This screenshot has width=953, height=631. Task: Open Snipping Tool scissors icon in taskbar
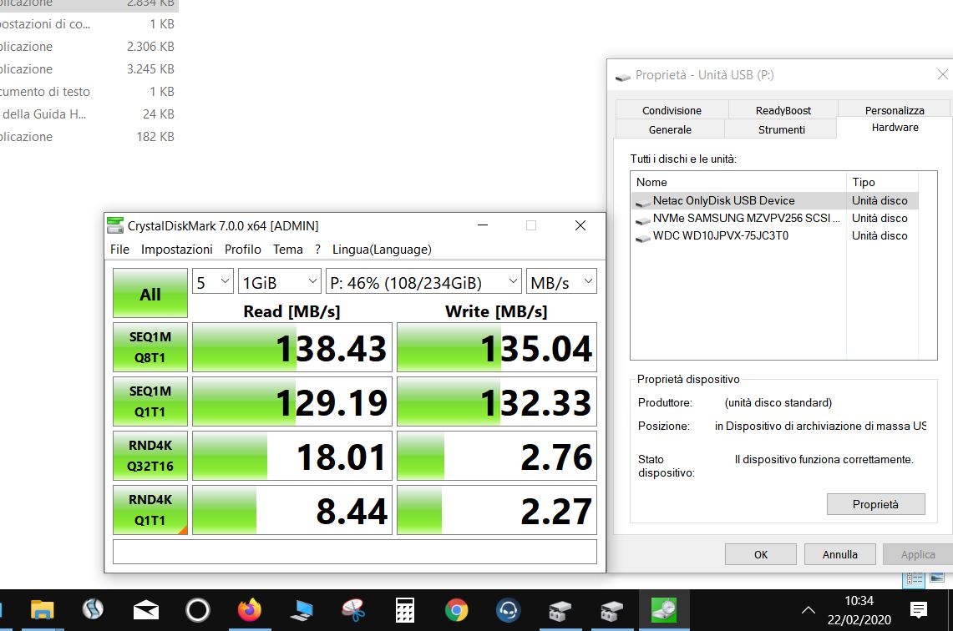click(353, 610)
